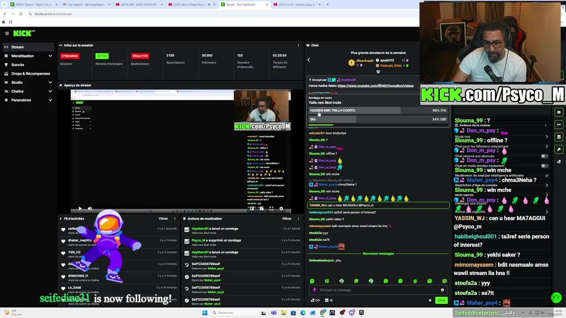
Task: Vote for the Gta poll option
Action: point(378,119)
